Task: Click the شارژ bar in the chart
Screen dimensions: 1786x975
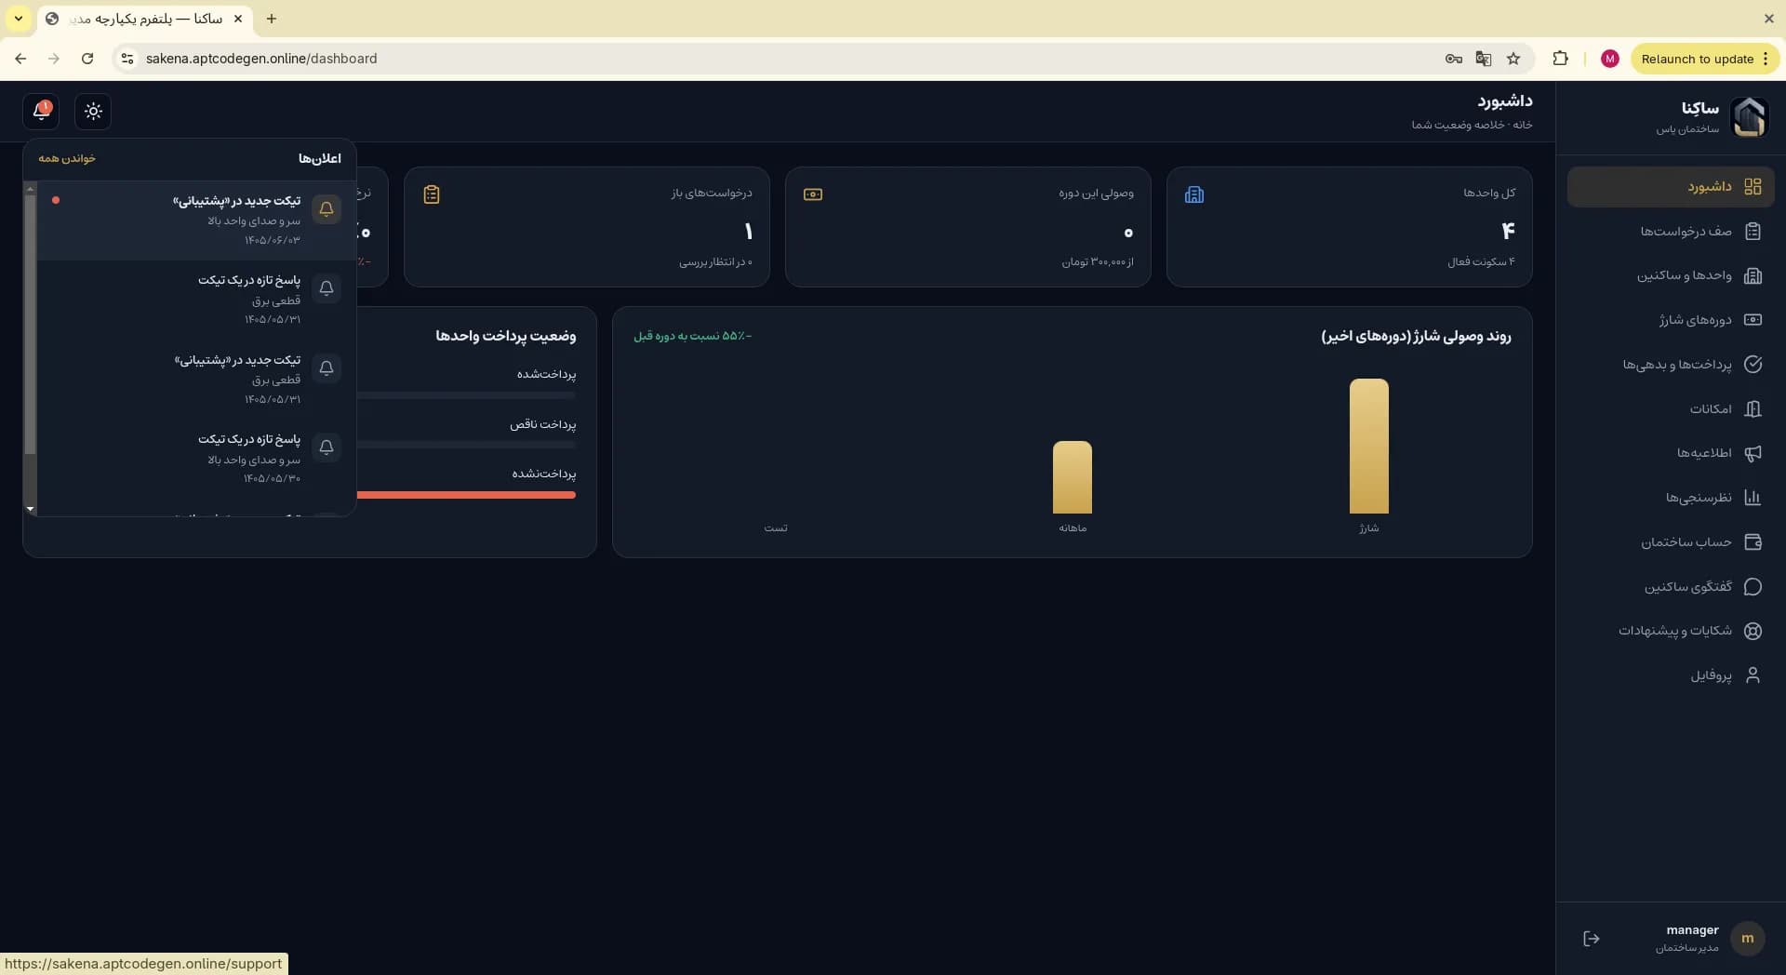Action: coord(1368,446)
